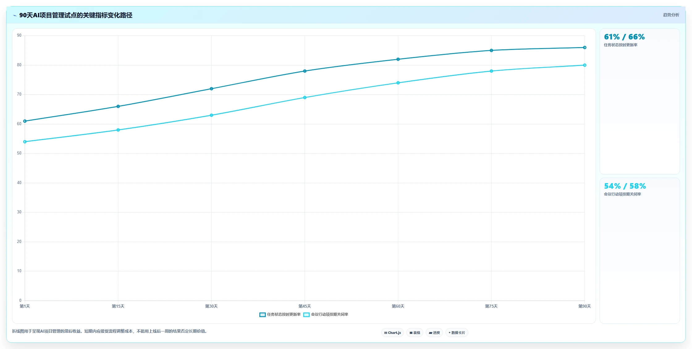
Task: Select the dark teal data point at 第60天 (82)
Action: [x=398, y=59]
